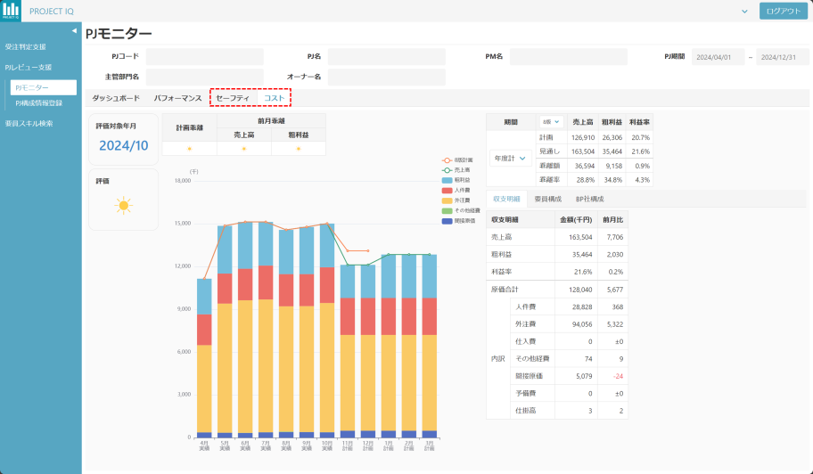Viewport: 813px width, 474px height.
Task: Go to PJ構成情報登録 in sidebar
Action: click(x=39, y=103)
